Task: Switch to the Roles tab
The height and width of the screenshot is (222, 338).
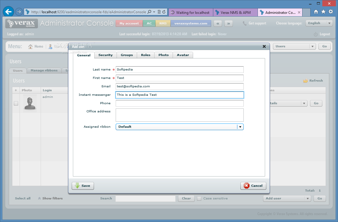Action: tap(146, 55)
